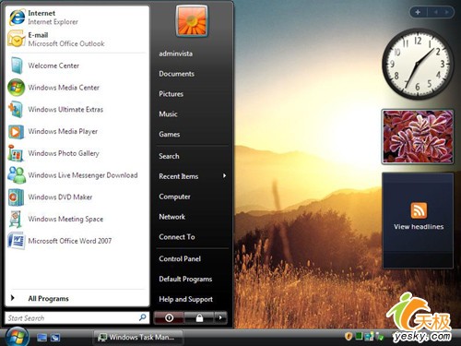Open Internet Explorer from Start menu

pos(77,18)
